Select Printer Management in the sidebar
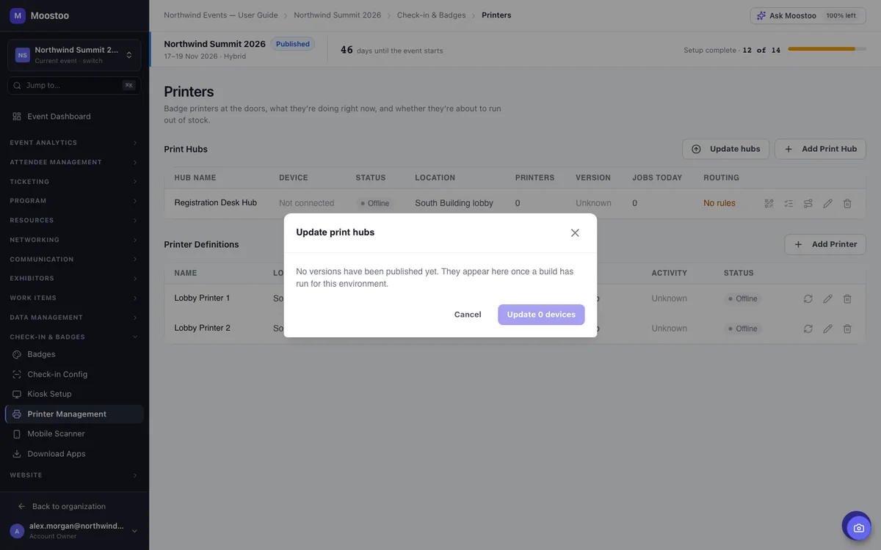Screen dimensions: 881x550 [x=74, y=414]
